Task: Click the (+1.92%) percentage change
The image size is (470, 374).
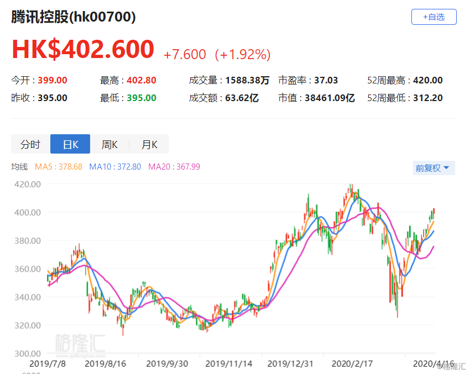Action: click(243, 55)
